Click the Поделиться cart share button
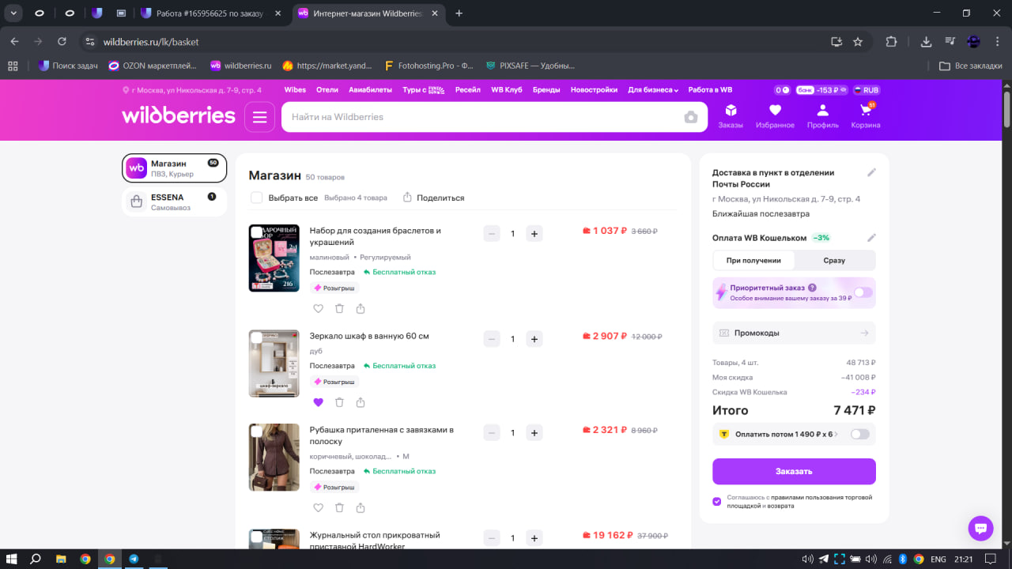1012x569 pixels. tap(433, 198)
